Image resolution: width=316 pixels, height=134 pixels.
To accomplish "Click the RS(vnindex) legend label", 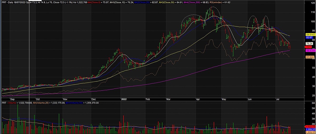I will 216,2.
